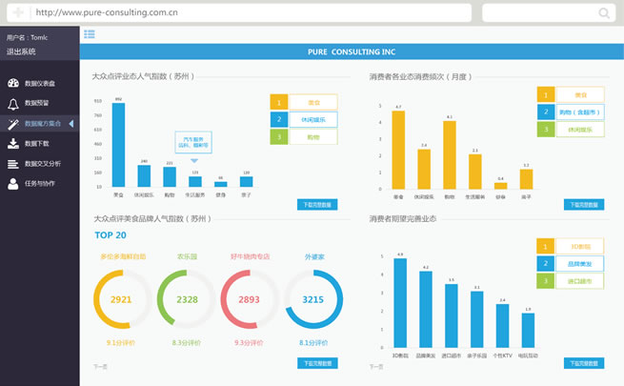
Task: Select the 数据魔方集合 magic wand icon
Action: tap(13, 124)
